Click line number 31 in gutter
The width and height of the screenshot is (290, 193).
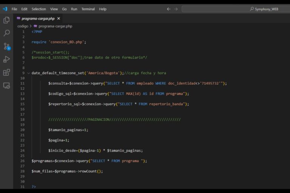22,187
